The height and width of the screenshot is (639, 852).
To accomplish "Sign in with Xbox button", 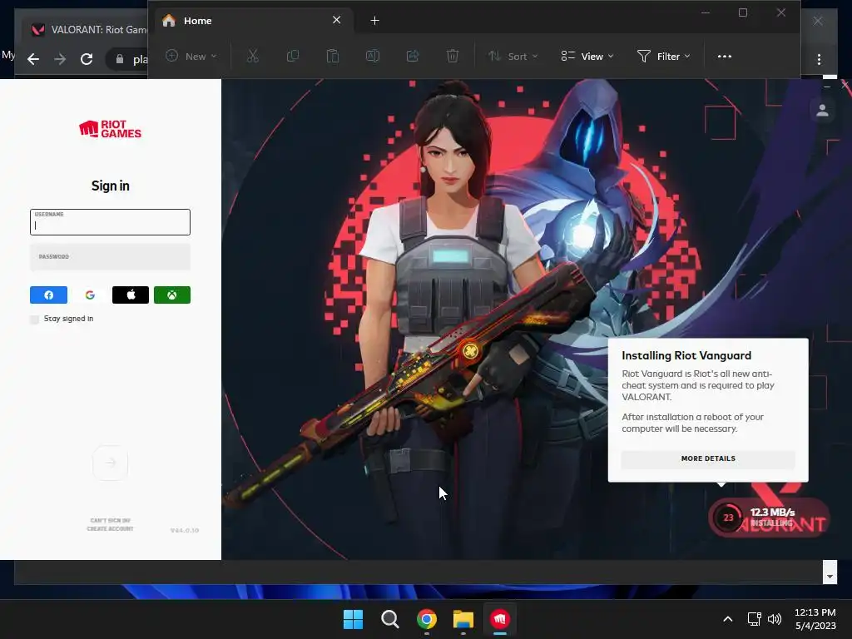I will pyautogui.click(x=171, y=295).
